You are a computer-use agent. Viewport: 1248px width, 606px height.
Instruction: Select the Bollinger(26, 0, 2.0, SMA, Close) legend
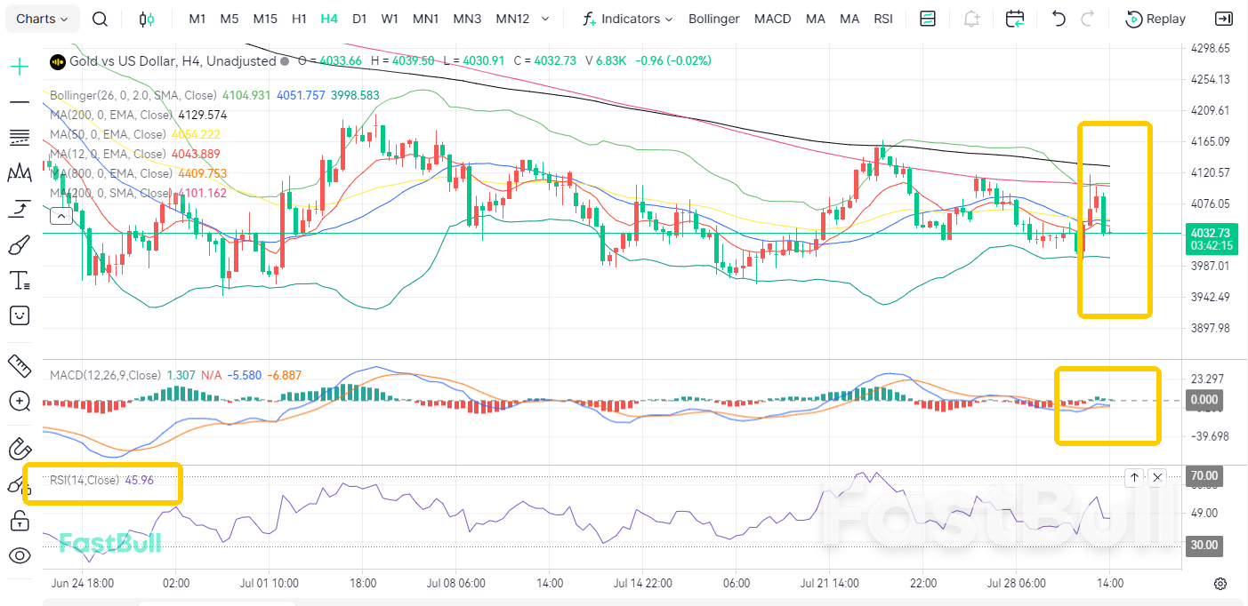tap(133, 95)
